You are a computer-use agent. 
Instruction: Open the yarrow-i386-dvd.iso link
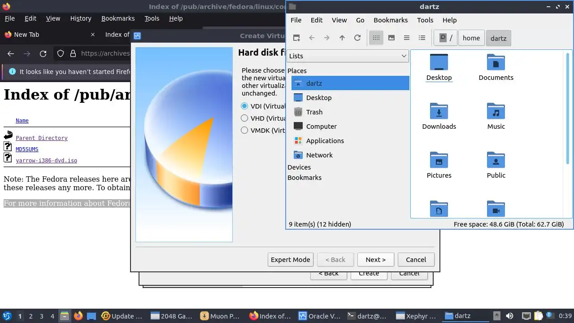tap(46, 161)
